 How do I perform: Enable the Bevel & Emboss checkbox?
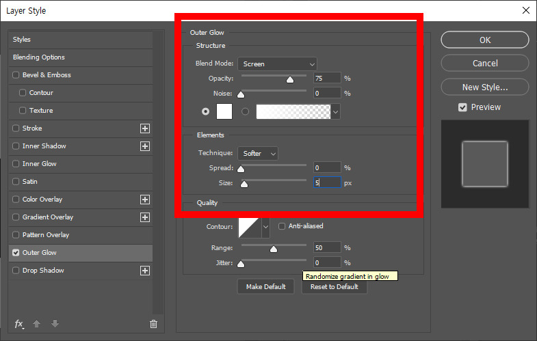click(x=16, y=75)
